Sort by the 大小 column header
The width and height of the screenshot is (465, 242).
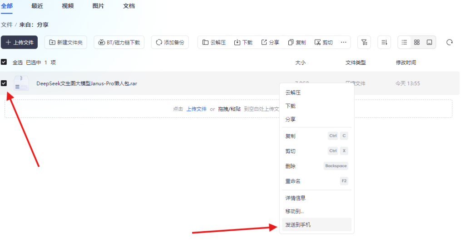tap(301, 63)
